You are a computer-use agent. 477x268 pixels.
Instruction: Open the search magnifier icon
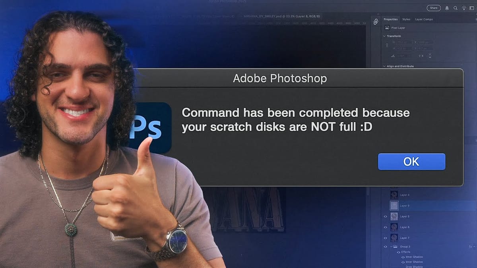(456, 8)
